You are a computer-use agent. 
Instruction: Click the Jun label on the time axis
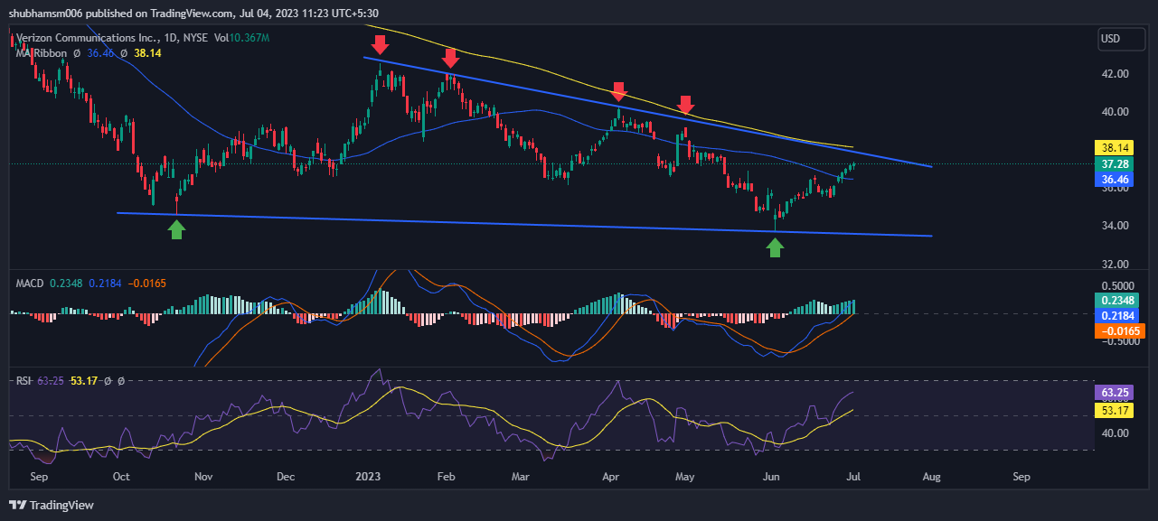(771, 476)
